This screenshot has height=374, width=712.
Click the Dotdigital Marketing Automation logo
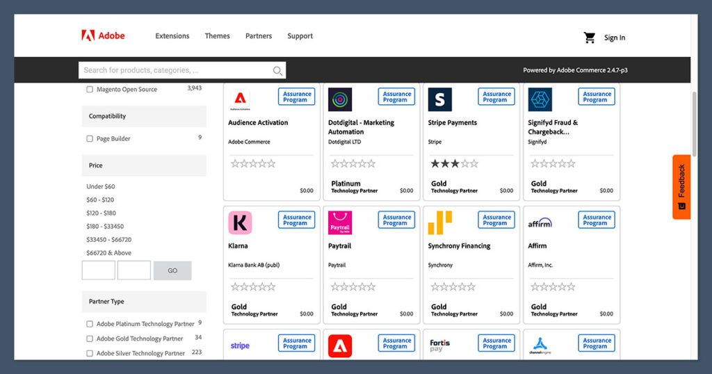click(x=340, y=99)
